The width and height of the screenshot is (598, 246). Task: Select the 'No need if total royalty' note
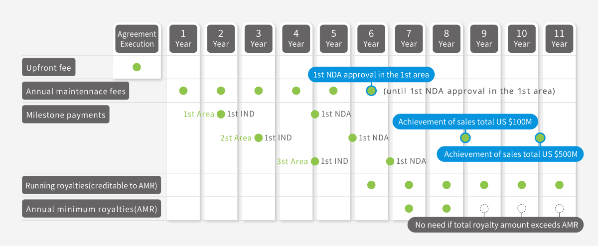(x=496, y=225)
